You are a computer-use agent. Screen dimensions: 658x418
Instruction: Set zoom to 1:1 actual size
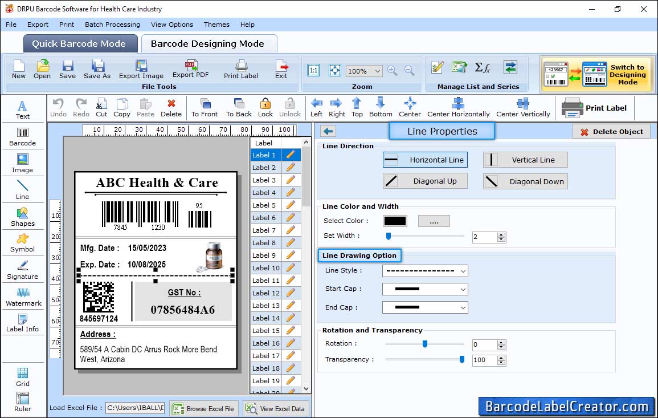(313, 70)
